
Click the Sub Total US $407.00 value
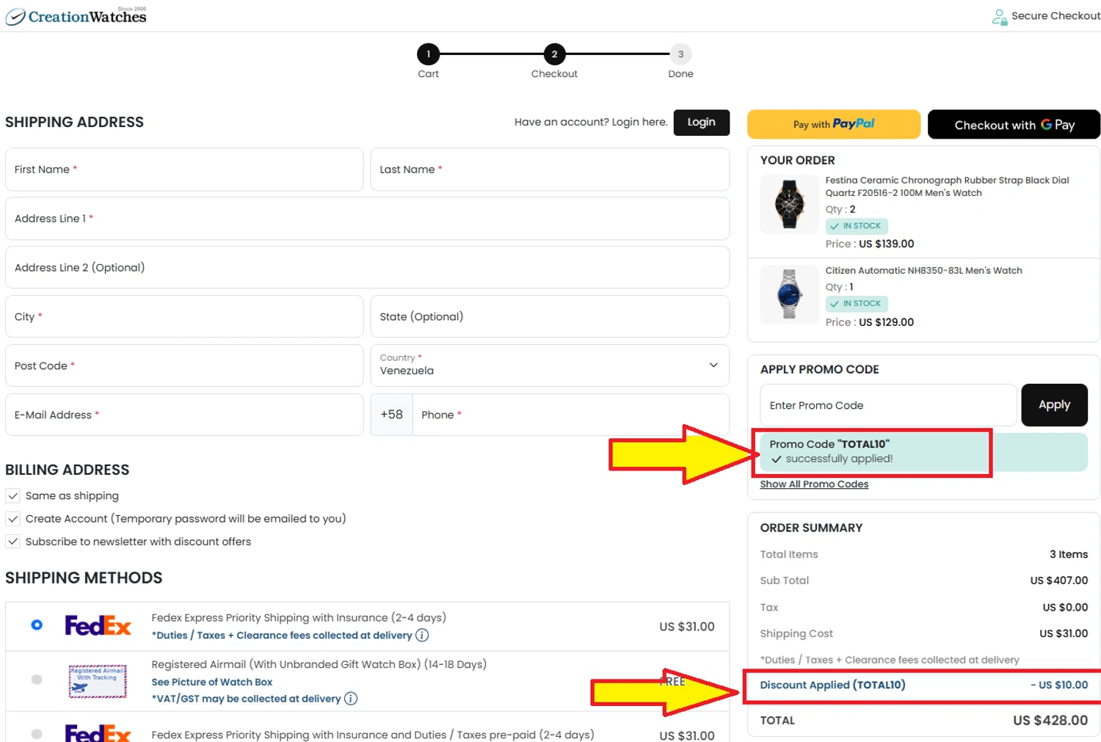pos(1059,581)
